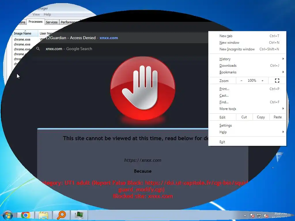This screenshot has height=221, width=295.
Task: Click the Chrome taskbar icon
Action: click(x=26, y=215)
